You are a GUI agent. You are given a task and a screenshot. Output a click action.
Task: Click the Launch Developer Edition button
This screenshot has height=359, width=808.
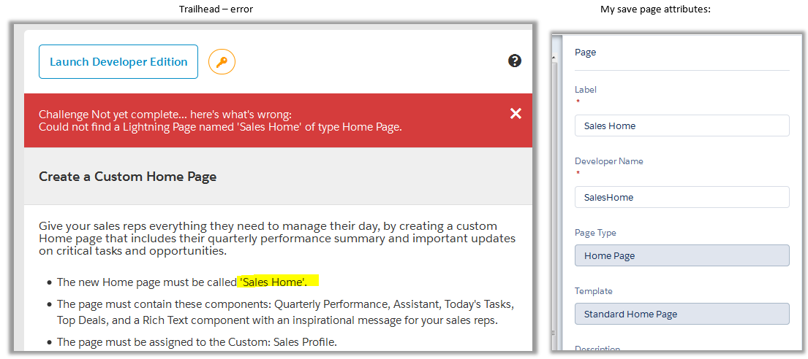tap(118, 62)
